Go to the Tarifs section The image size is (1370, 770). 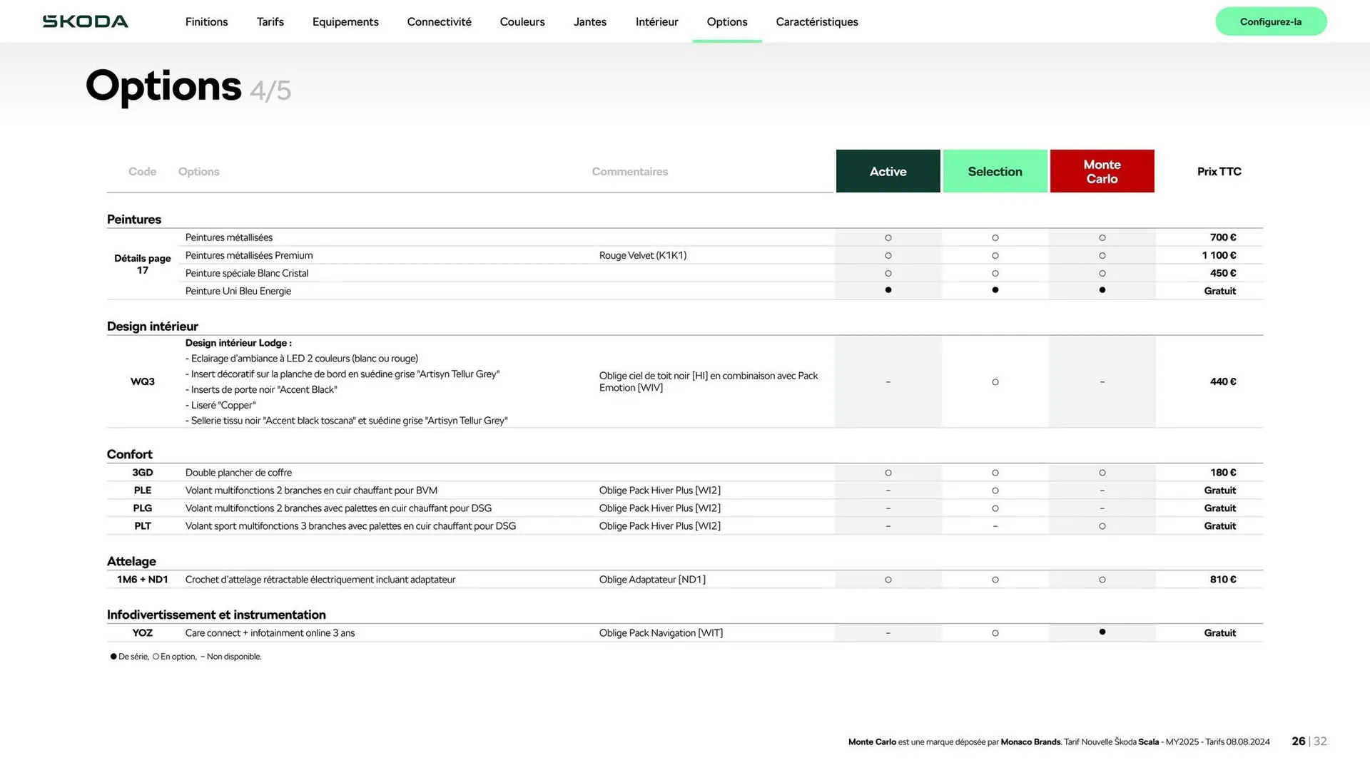coord(270,21)
